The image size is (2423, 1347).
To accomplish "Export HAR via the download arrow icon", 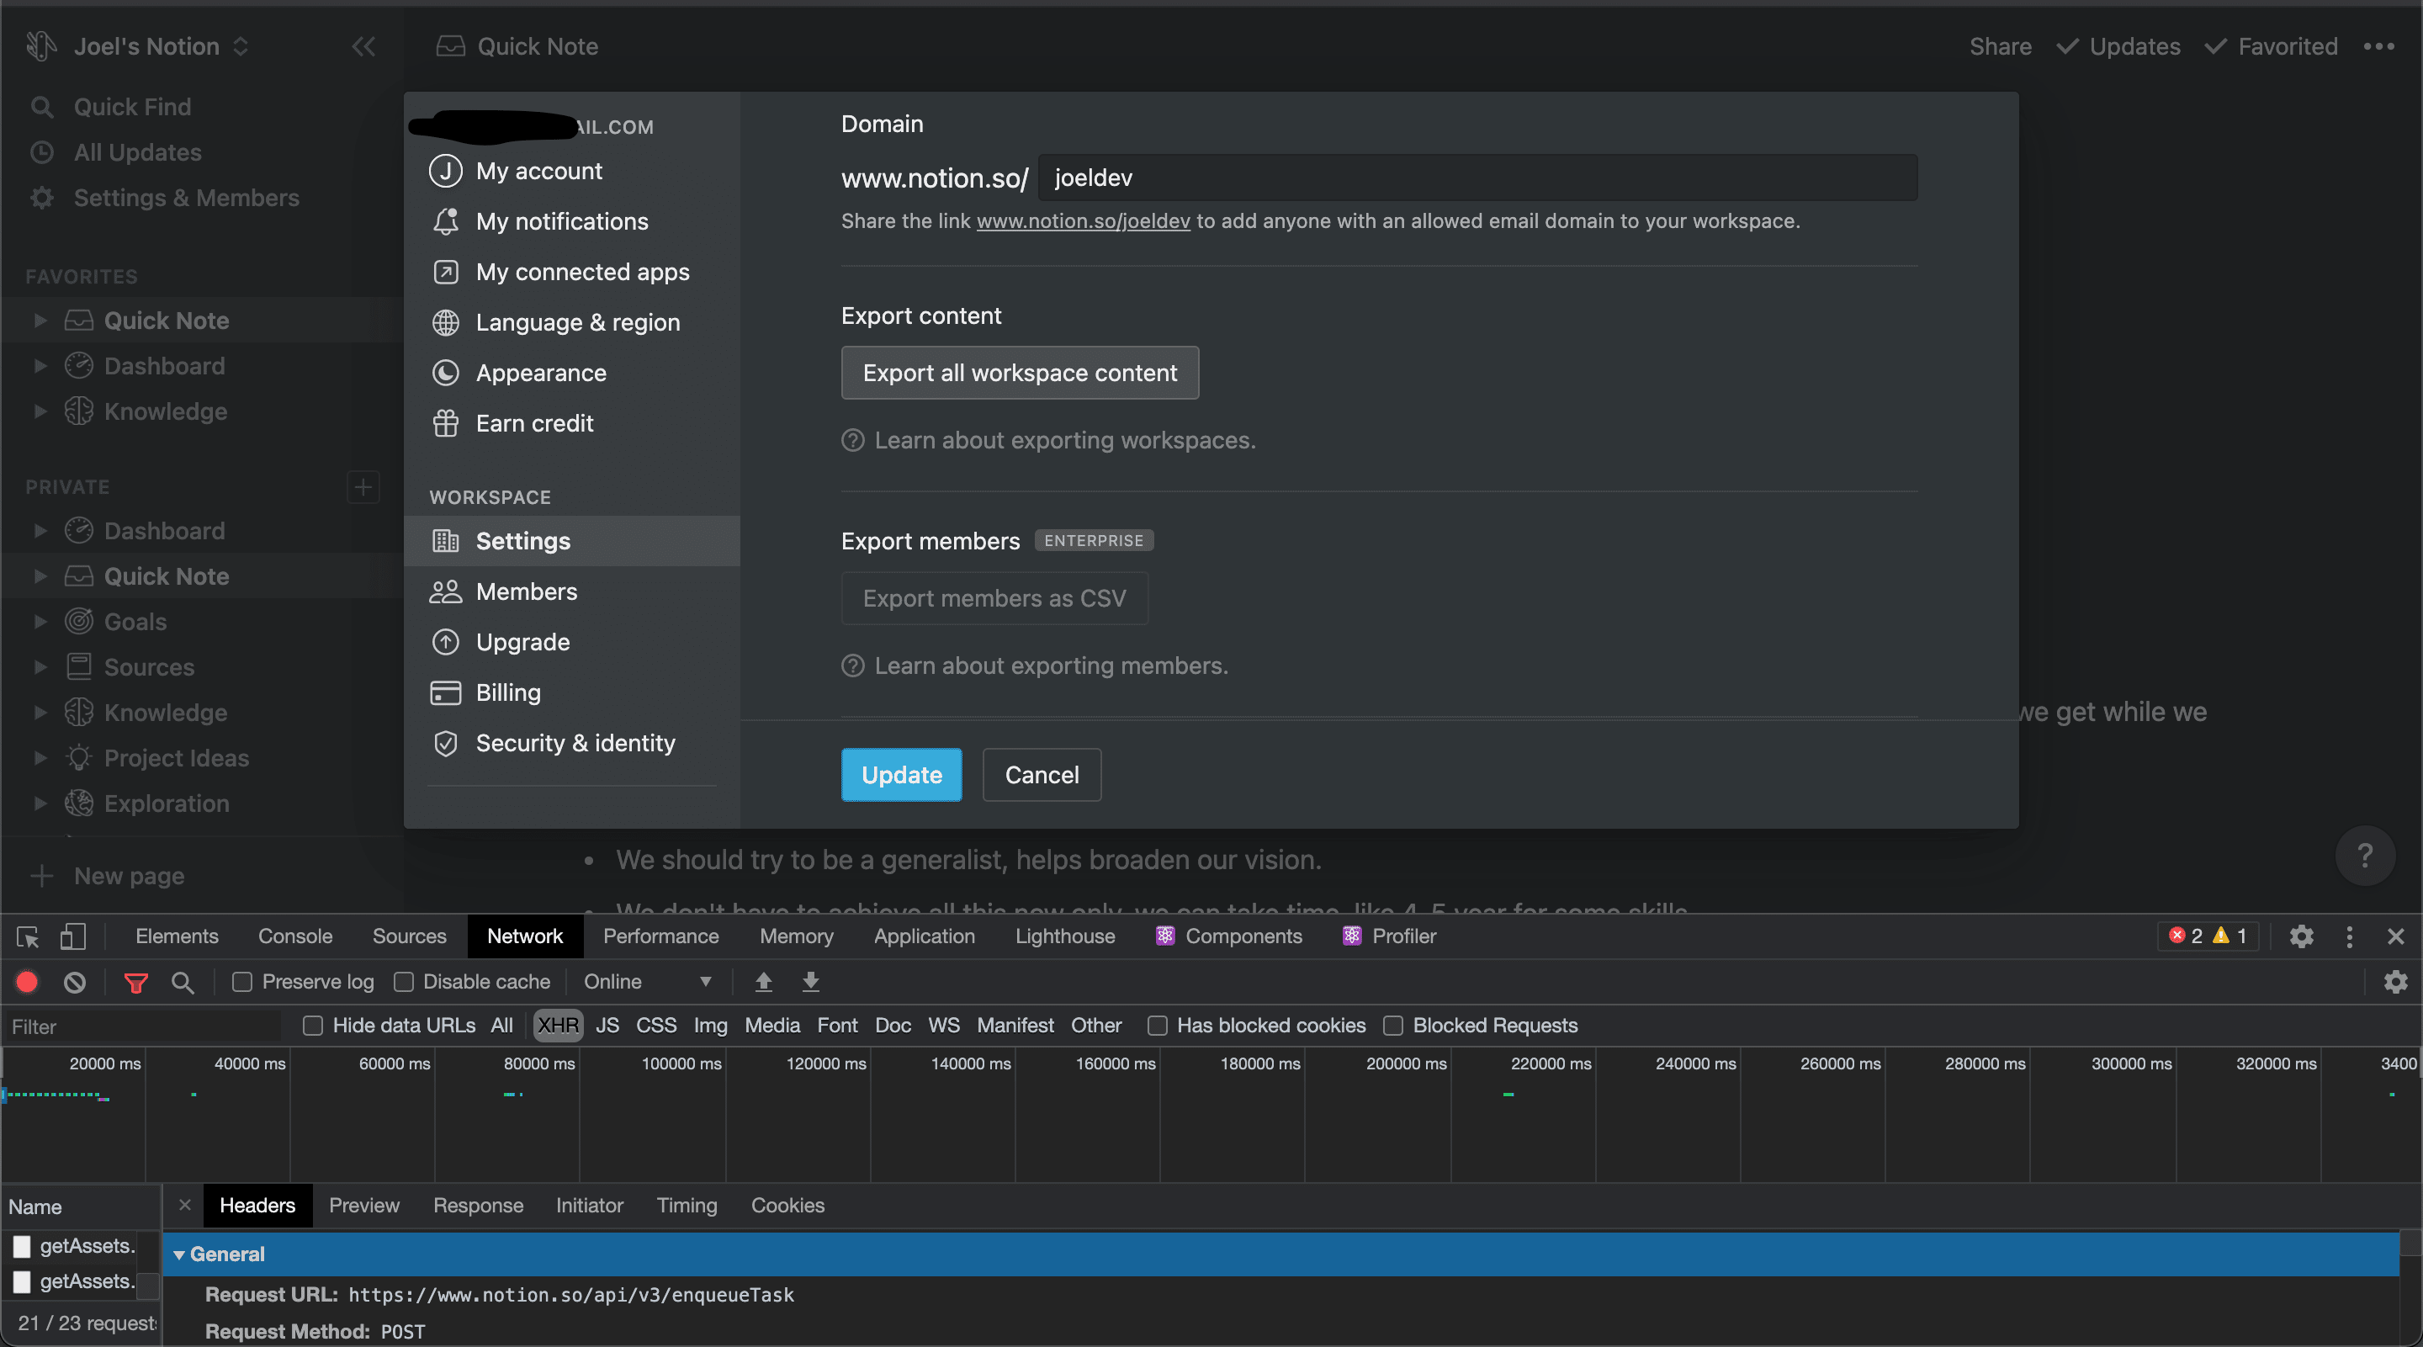I will click(810, 981).
